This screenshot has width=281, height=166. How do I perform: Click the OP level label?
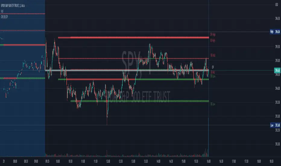(213, 67)
